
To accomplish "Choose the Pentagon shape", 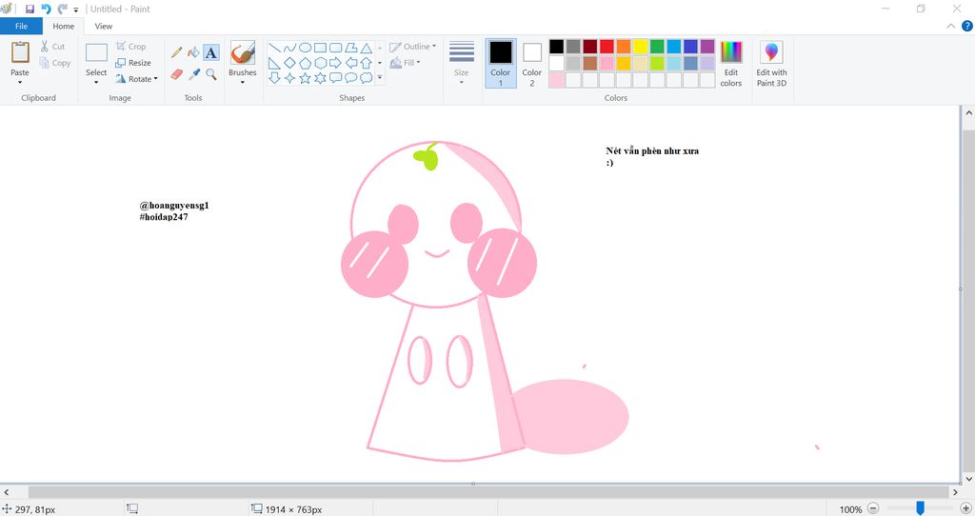I will (x=305, y=63).
